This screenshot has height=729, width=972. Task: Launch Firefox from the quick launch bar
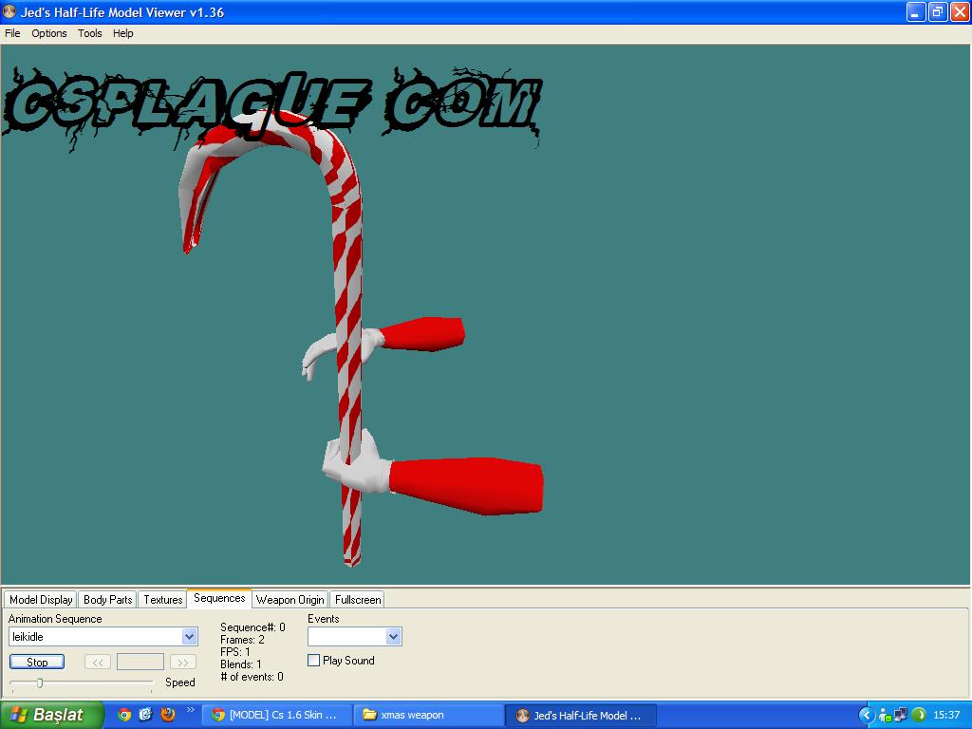pyautogui.click(x=167, y=715)
